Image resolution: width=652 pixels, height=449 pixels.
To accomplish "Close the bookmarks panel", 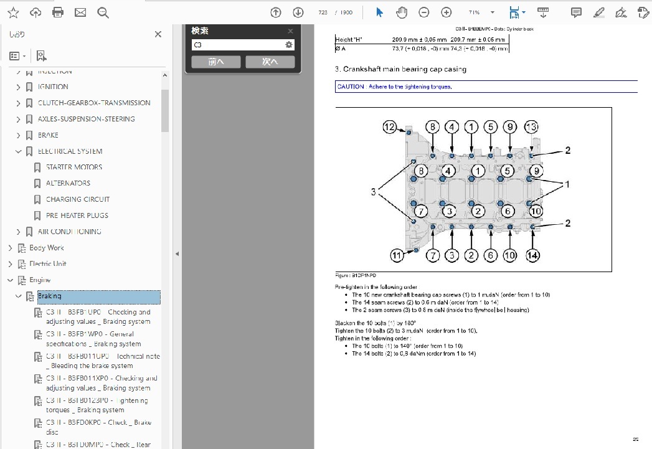I will (x=158, y=34).
